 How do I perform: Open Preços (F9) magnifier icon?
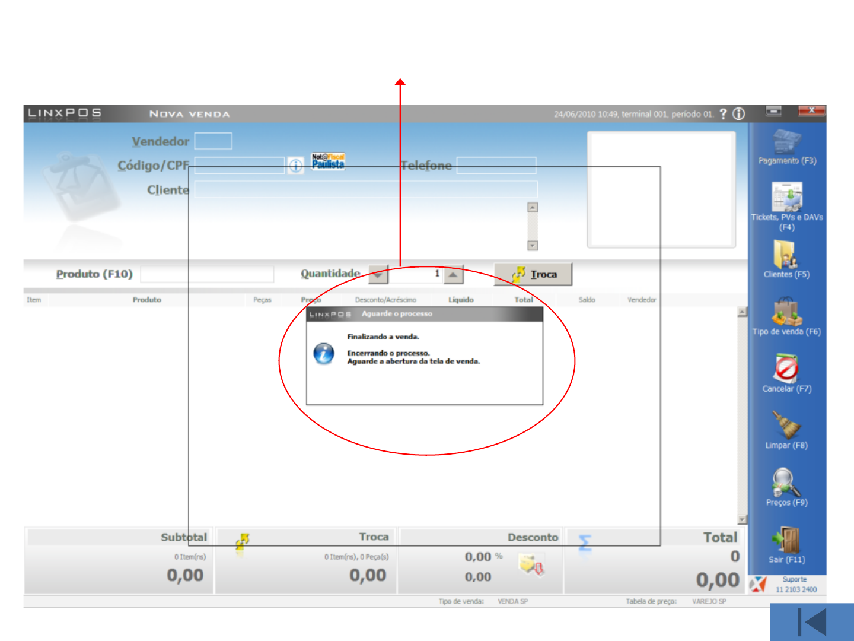click(786, 482)
